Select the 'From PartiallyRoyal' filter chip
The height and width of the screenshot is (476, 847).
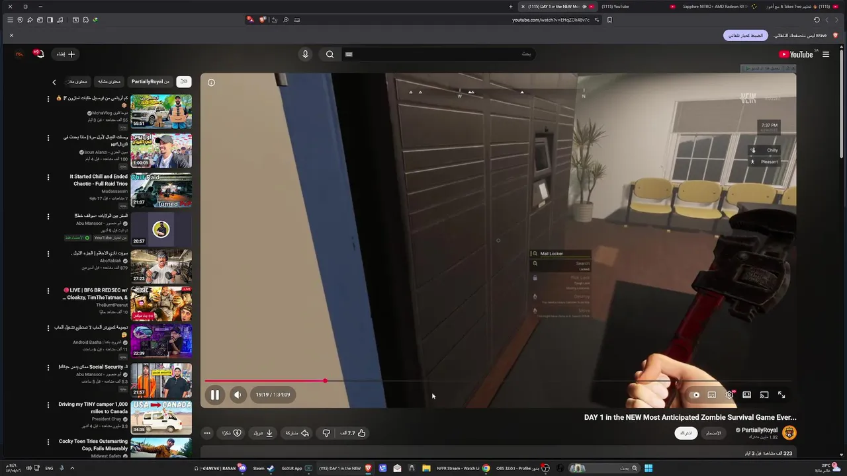coord(150,81)
